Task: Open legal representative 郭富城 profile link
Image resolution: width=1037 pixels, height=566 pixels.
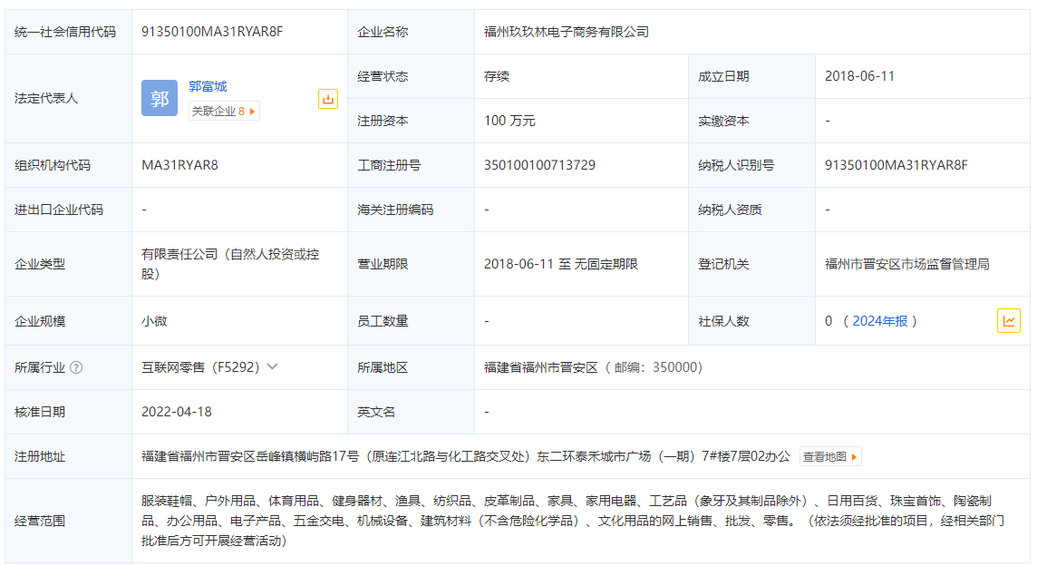Action: coord(208,86)
